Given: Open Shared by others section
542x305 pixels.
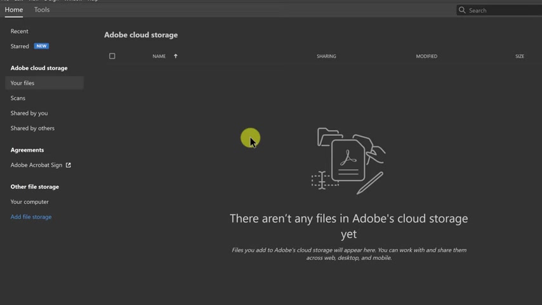Looking at the screenshot, I should click(32, 128).
